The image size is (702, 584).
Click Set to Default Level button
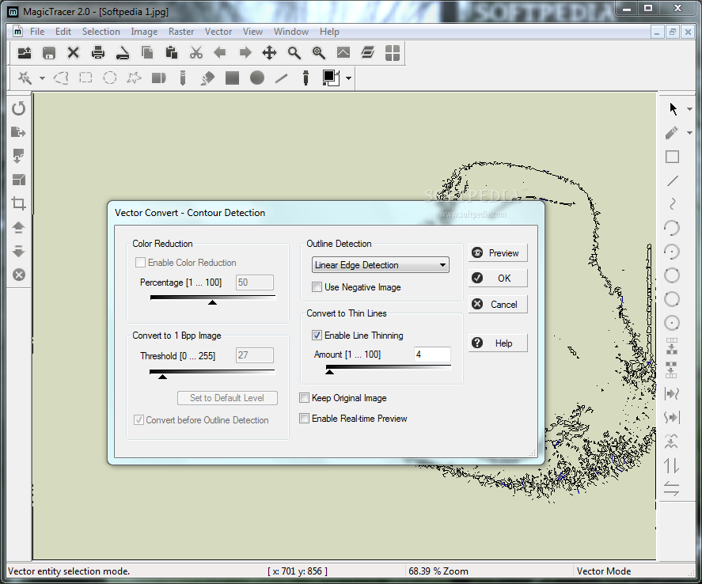(227, 398)
